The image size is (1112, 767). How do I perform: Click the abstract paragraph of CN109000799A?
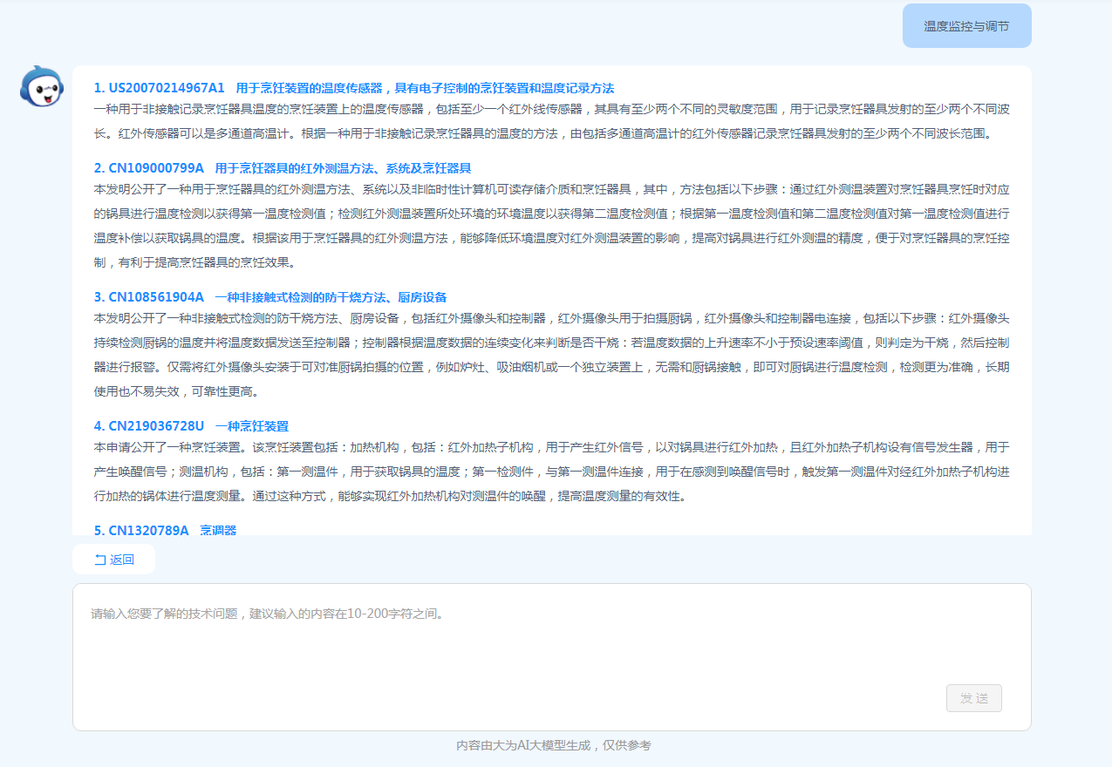click(551, 224)
